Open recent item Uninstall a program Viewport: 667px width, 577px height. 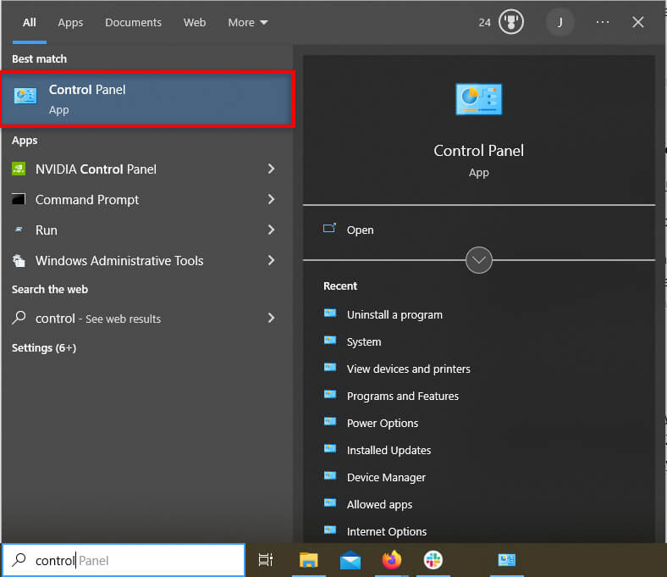tap(394, 314)
